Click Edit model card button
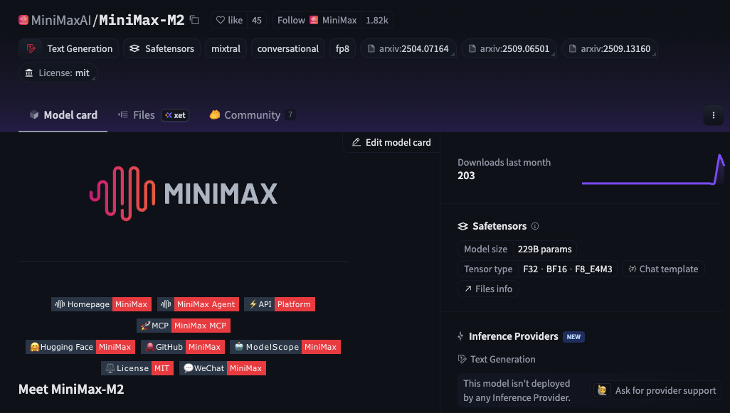This screenshot has width=730, height=413. [391, 142]
